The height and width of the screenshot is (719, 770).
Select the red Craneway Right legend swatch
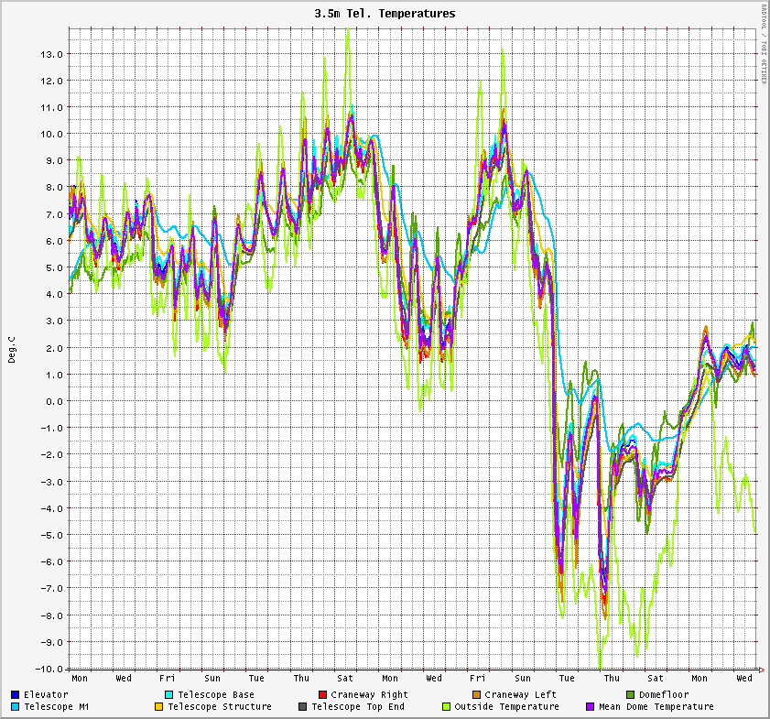click(x=323, y=695)
